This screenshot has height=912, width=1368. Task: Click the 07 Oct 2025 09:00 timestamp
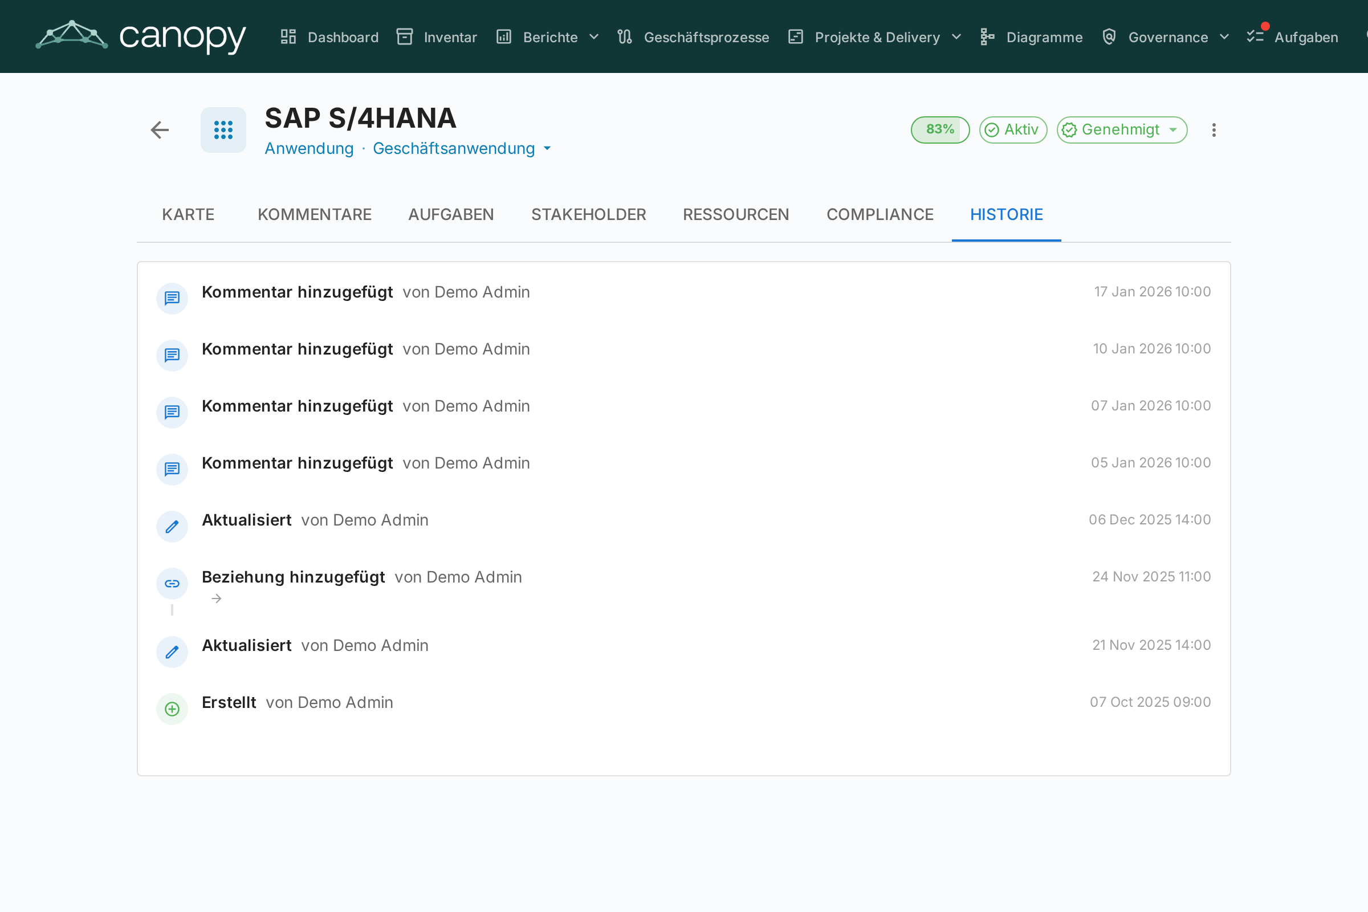click(x=1150, y=702)
